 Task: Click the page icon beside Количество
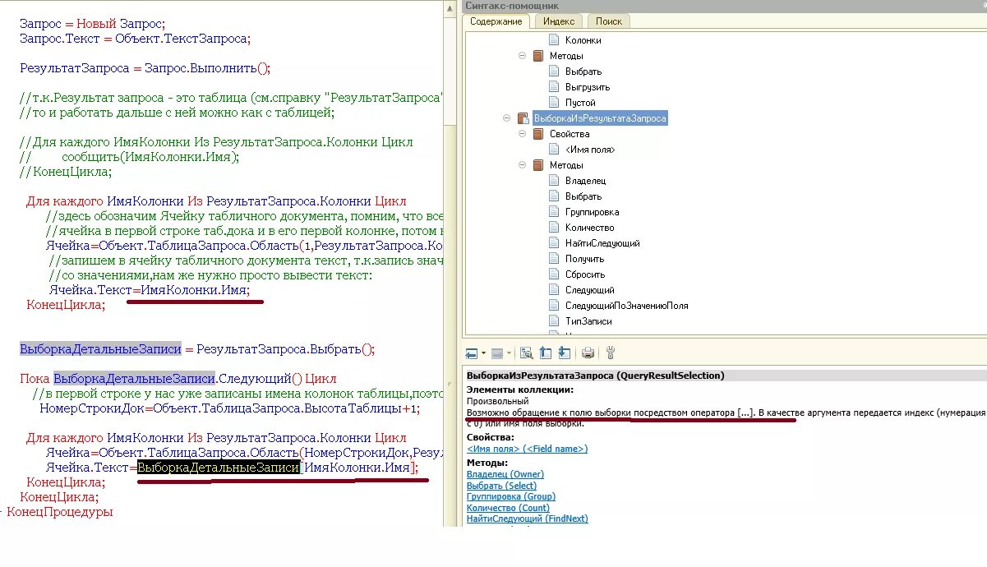554,227
